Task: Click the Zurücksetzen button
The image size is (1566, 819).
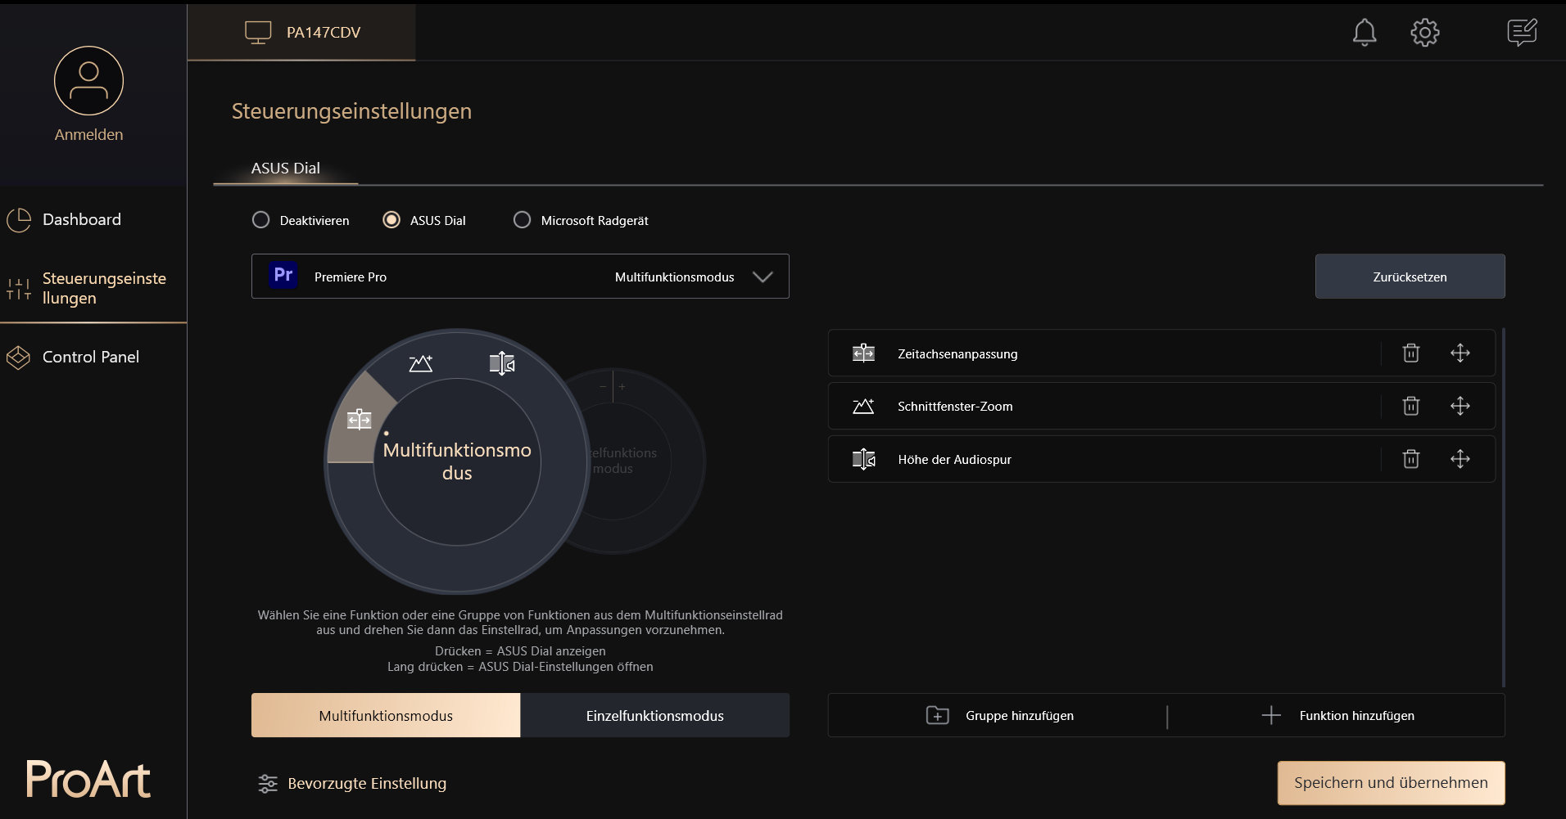Action: point(1410,277)
